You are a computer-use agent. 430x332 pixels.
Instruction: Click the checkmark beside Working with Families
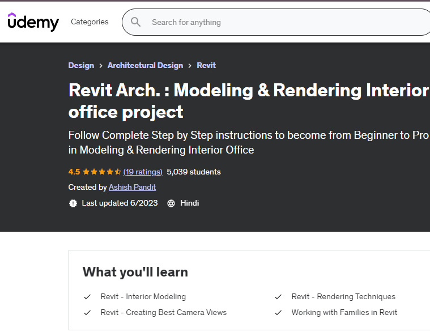(x=278, y=312)
